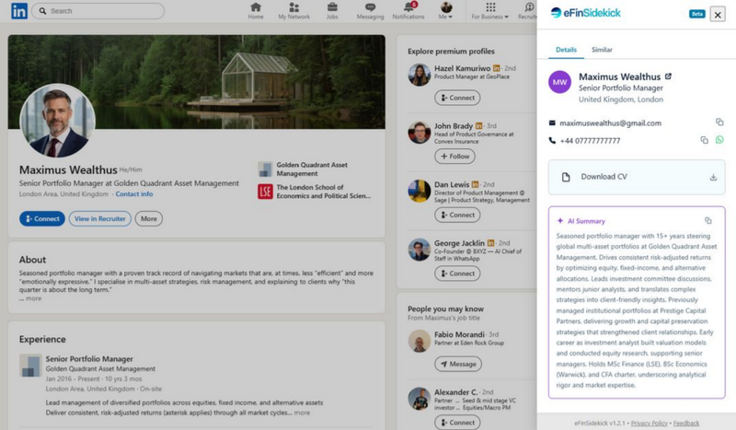Image resolution: width=736 pixels, height=430 pixels.
Task: Open the Privacy Policy link
Action: pos(650,423)
